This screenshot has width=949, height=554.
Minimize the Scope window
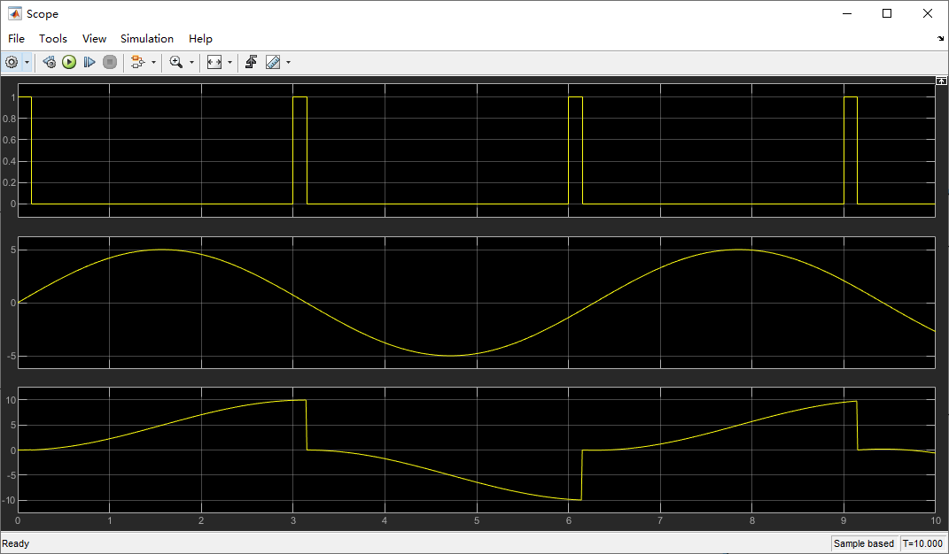click(847, 13)
